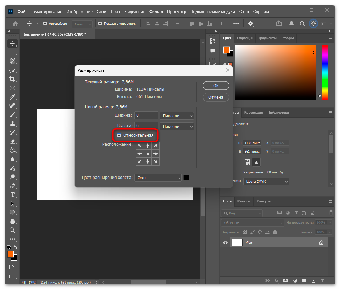Select the Spot Healing Brush tool
The height and width of the screenshot is (289, 340).
(12, 106)
